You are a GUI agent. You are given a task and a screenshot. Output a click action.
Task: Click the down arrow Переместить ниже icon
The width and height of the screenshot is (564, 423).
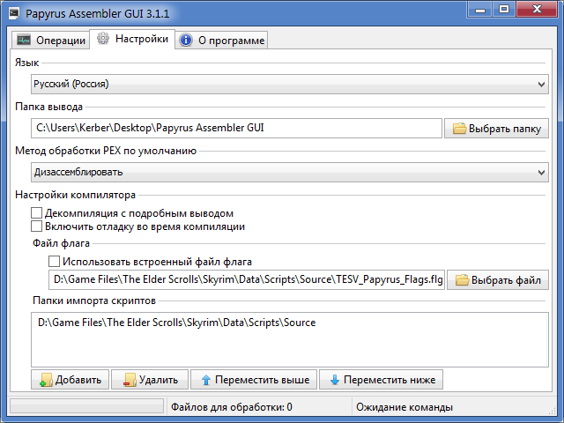click(334, 380)
